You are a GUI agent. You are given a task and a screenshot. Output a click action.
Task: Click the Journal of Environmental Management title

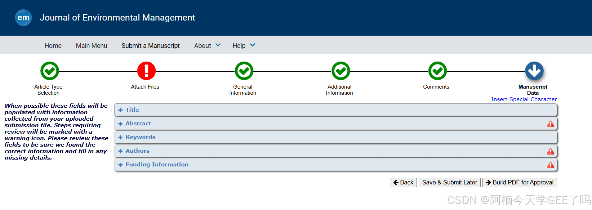click(117, 18)
